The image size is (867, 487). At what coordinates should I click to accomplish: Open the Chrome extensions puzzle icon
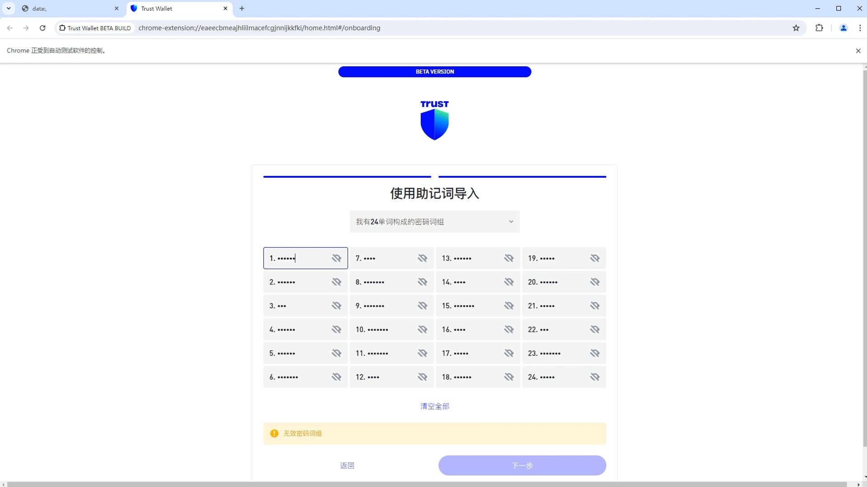819,28
